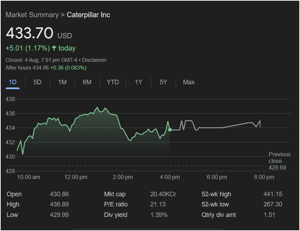Click the Div yield value 1.39%

(x=159, y=215)
